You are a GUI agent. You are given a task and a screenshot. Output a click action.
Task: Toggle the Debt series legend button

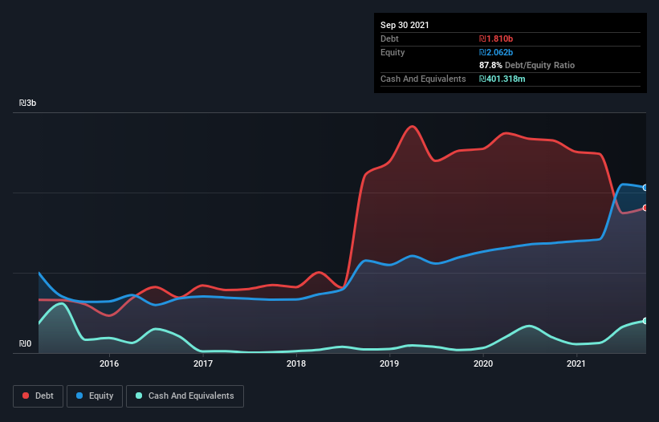tap(39, 396)
